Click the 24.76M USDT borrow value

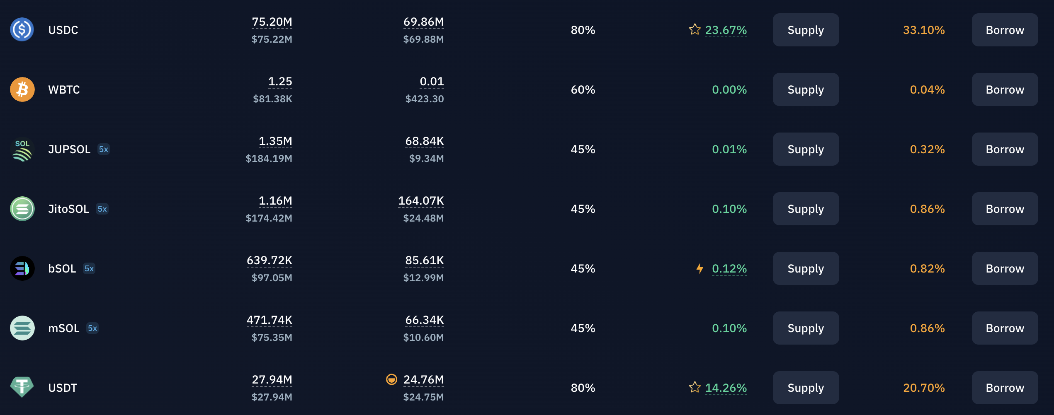[423, 379]
